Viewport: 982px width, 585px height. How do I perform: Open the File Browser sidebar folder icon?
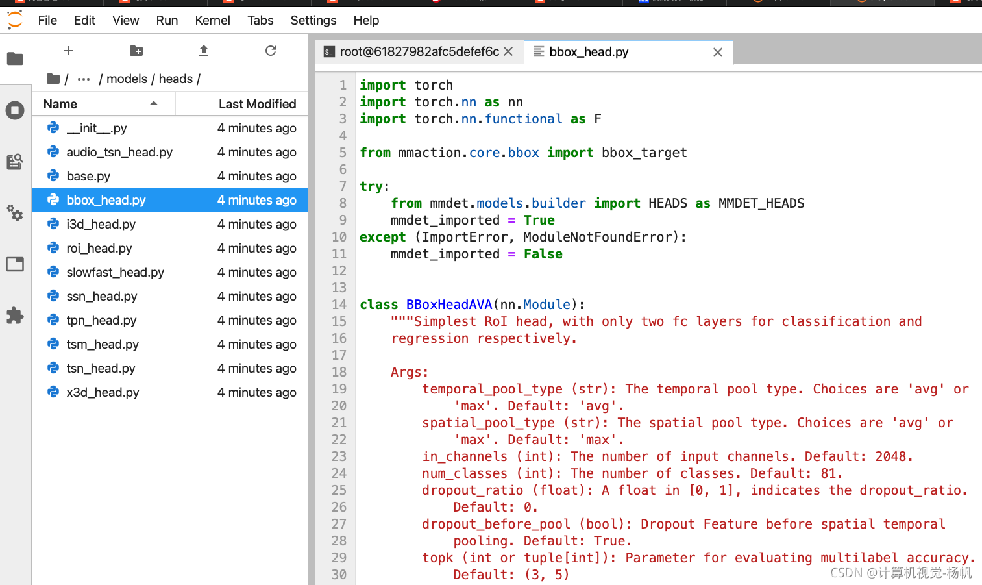click(x=15, y=59)
